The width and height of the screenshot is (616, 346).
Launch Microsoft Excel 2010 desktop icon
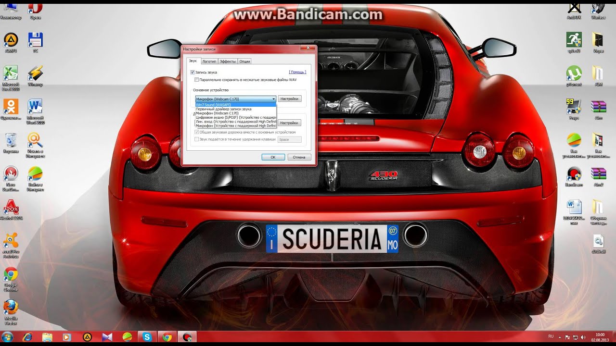(11, 78)
